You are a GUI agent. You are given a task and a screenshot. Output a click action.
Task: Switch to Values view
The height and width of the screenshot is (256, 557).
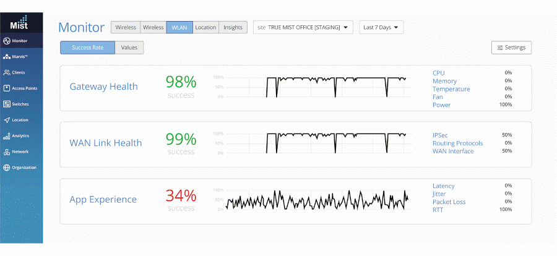(129, 48)
